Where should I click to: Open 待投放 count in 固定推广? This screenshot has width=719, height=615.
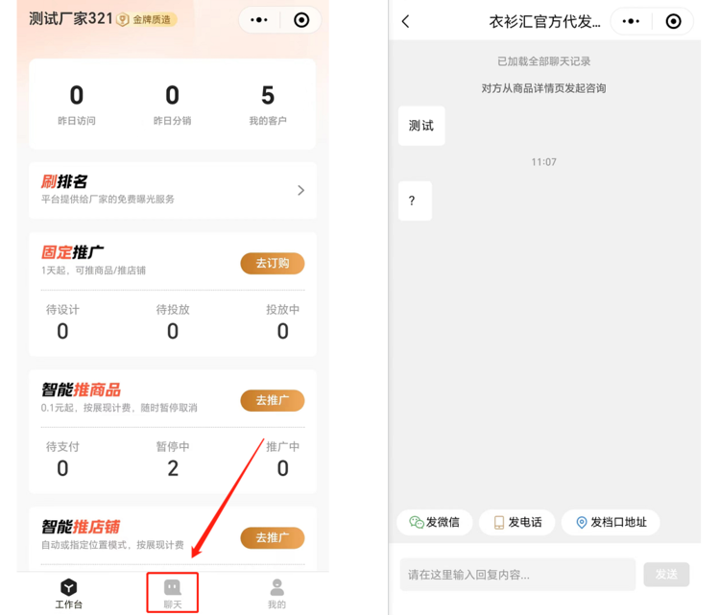173,322
